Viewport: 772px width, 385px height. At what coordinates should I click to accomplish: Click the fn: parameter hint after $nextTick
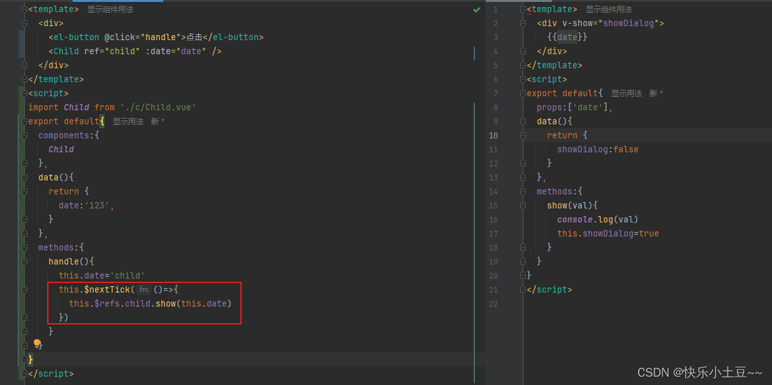[143, 289]
